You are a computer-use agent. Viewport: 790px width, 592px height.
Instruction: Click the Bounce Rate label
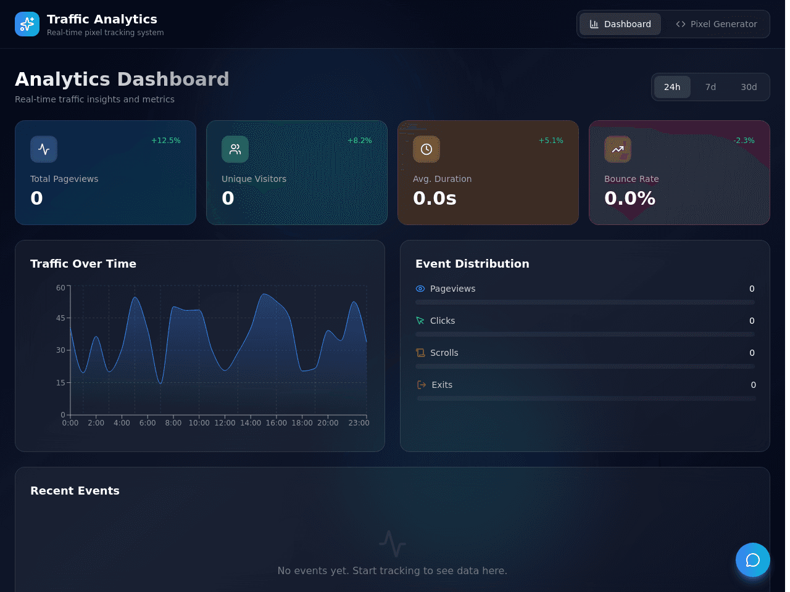tap(631, 179)
